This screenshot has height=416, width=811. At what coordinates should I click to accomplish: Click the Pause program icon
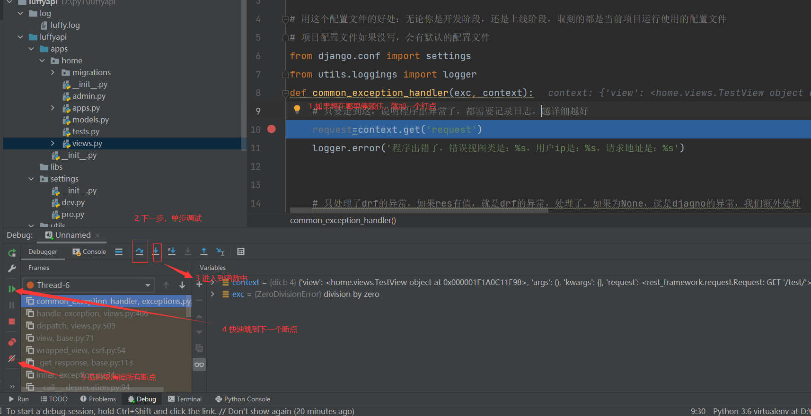[x=12, y=305]
